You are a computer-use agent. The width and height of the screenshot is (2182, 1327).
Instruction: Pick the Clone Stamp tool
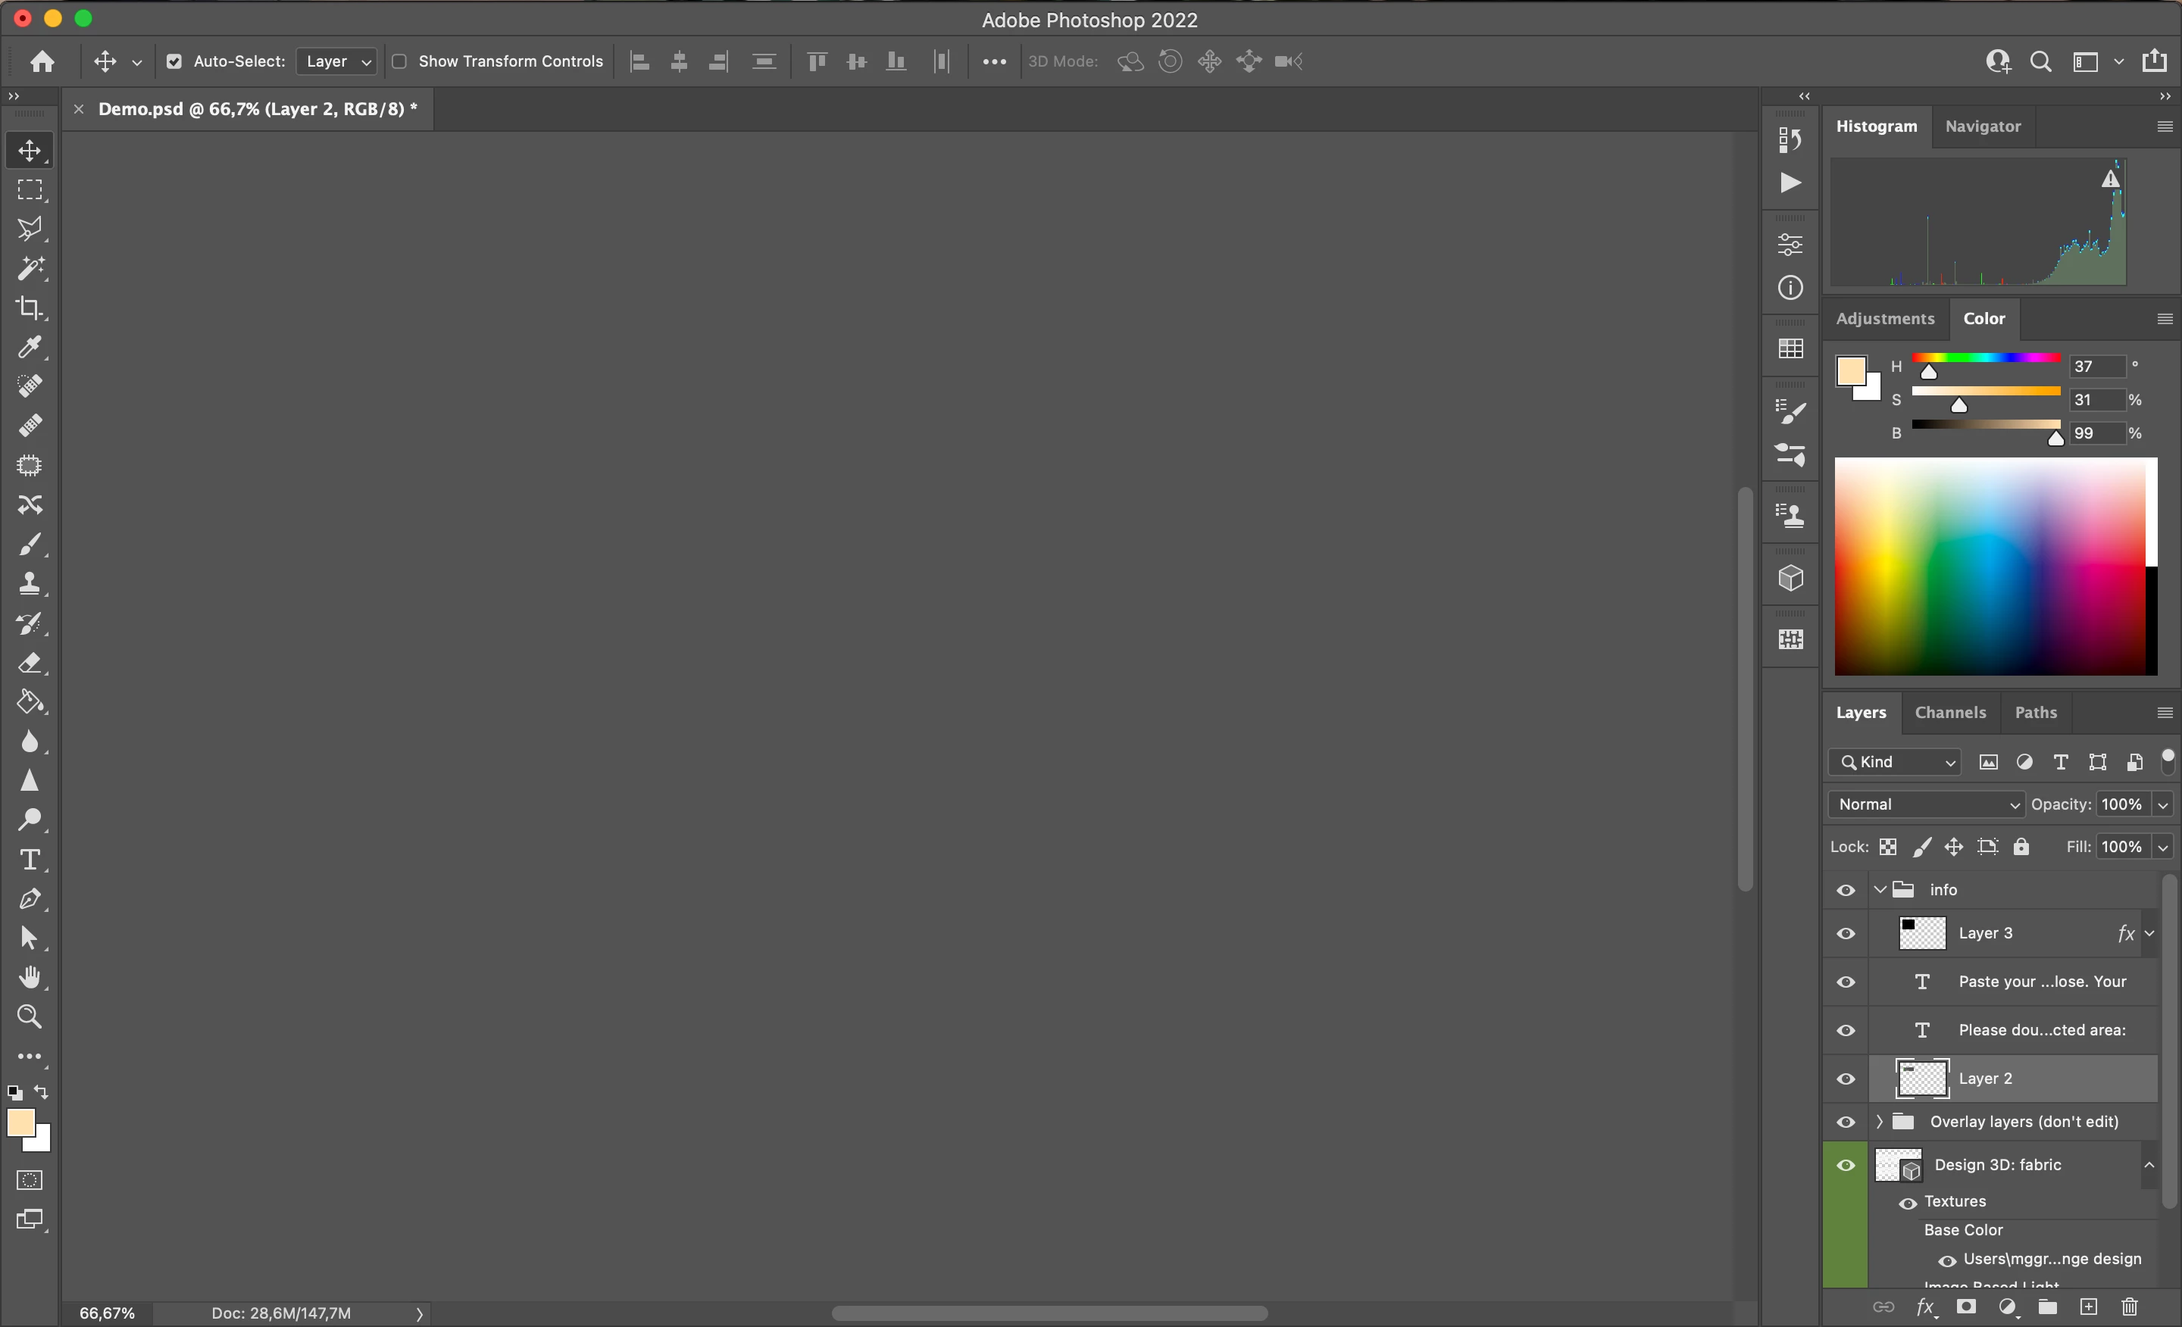coord(30,583)
